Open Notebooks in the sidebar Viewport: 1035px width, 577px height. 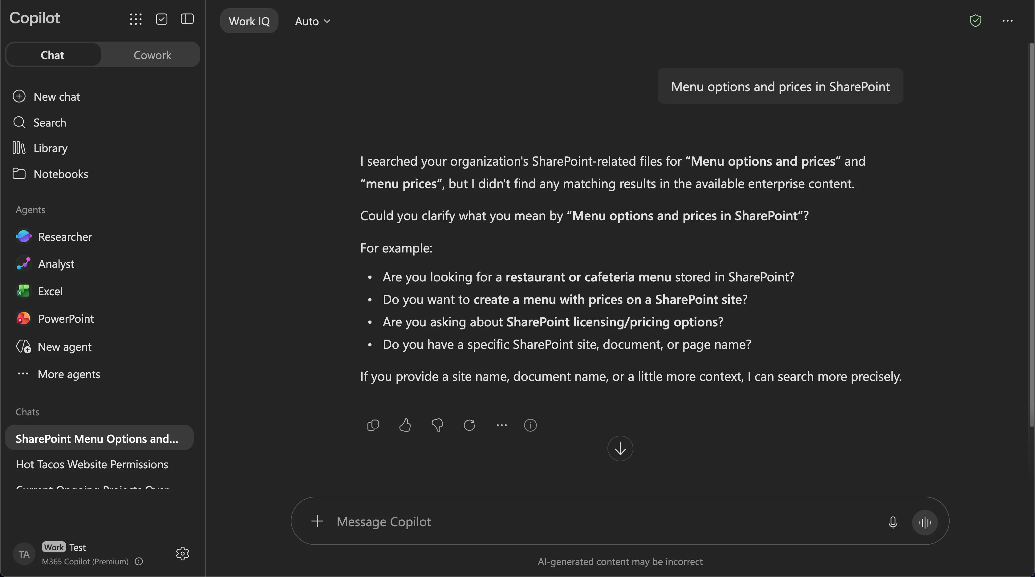(50, 174)
